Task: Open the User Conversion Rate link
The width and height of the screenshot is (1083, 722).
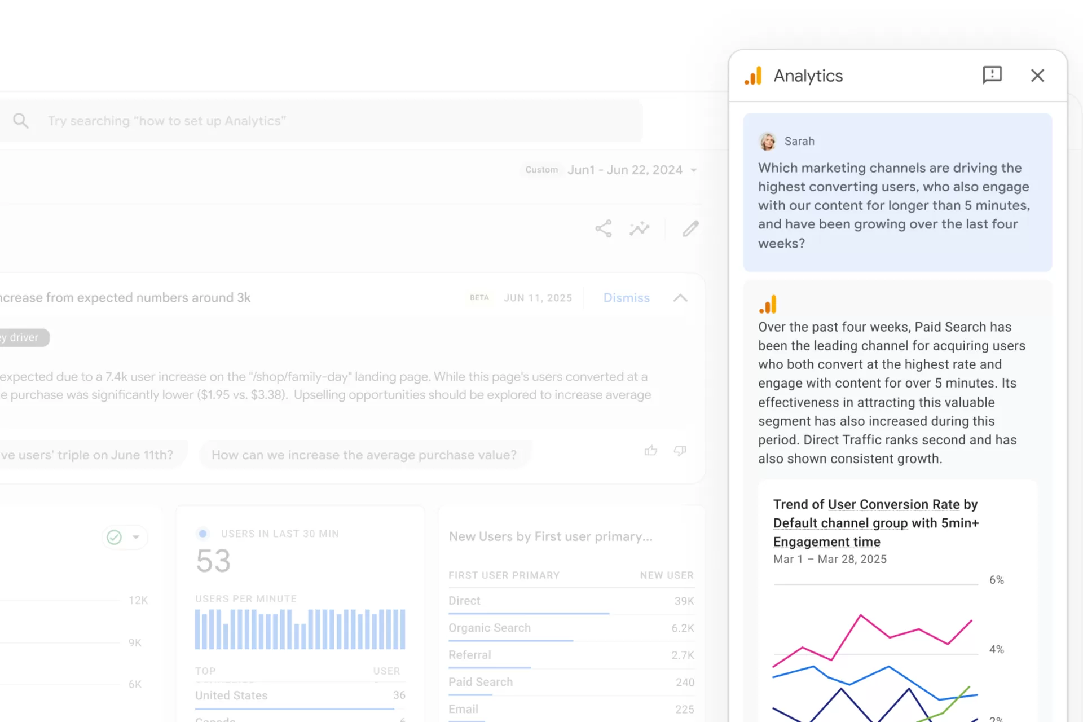Action: (x=893, y=504)
